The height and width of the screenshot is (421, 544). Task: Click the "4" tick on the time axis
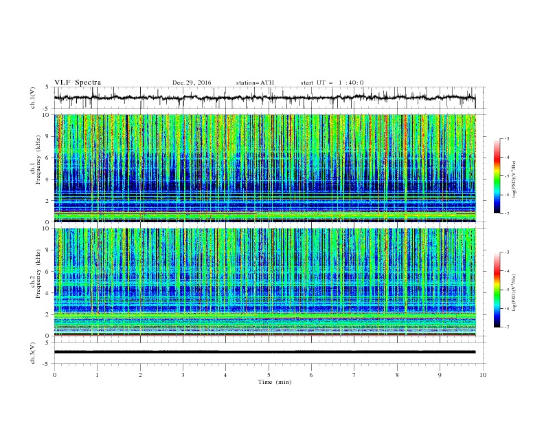tap(225, 375)
